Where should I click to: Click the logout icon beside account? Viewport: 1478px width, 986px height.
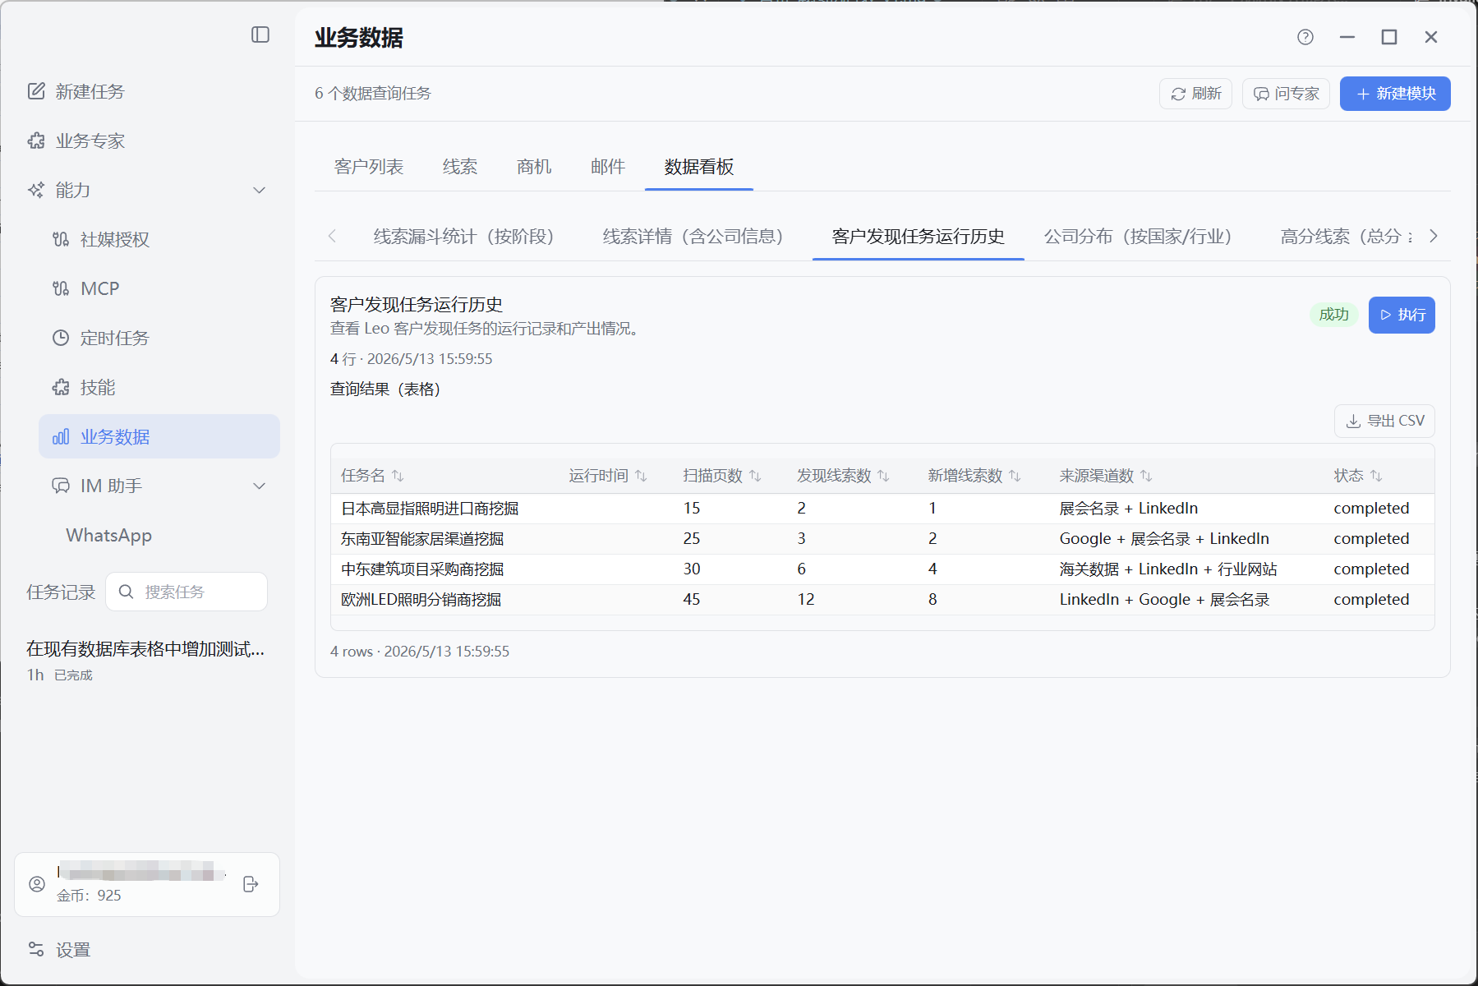click(x=251, y=884)
